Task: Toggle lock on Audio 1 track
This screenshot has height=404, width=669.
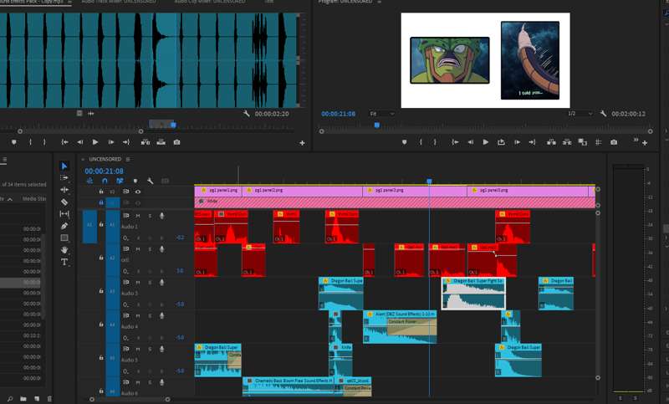Action: point(101,224)
